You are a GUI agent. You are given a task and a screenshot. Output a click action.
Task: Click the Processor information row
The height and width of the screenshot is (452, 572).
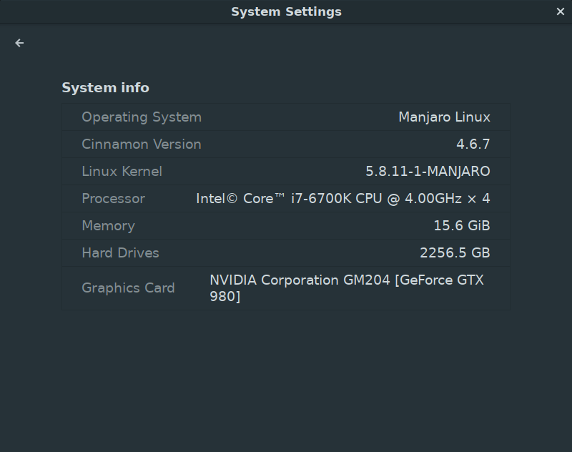[286, 198]
